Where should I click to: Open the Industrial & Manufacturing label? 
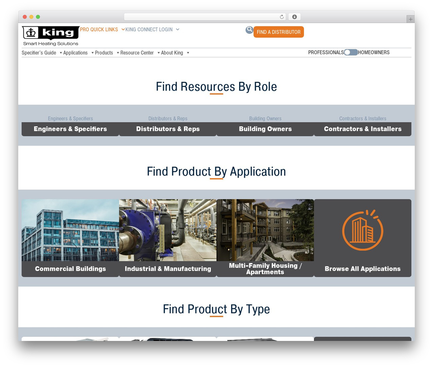(168, 269)
